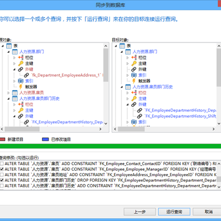
Task: Collapse the target 人力资源.雇员部门历史 node
Action: tap(122, 87)
